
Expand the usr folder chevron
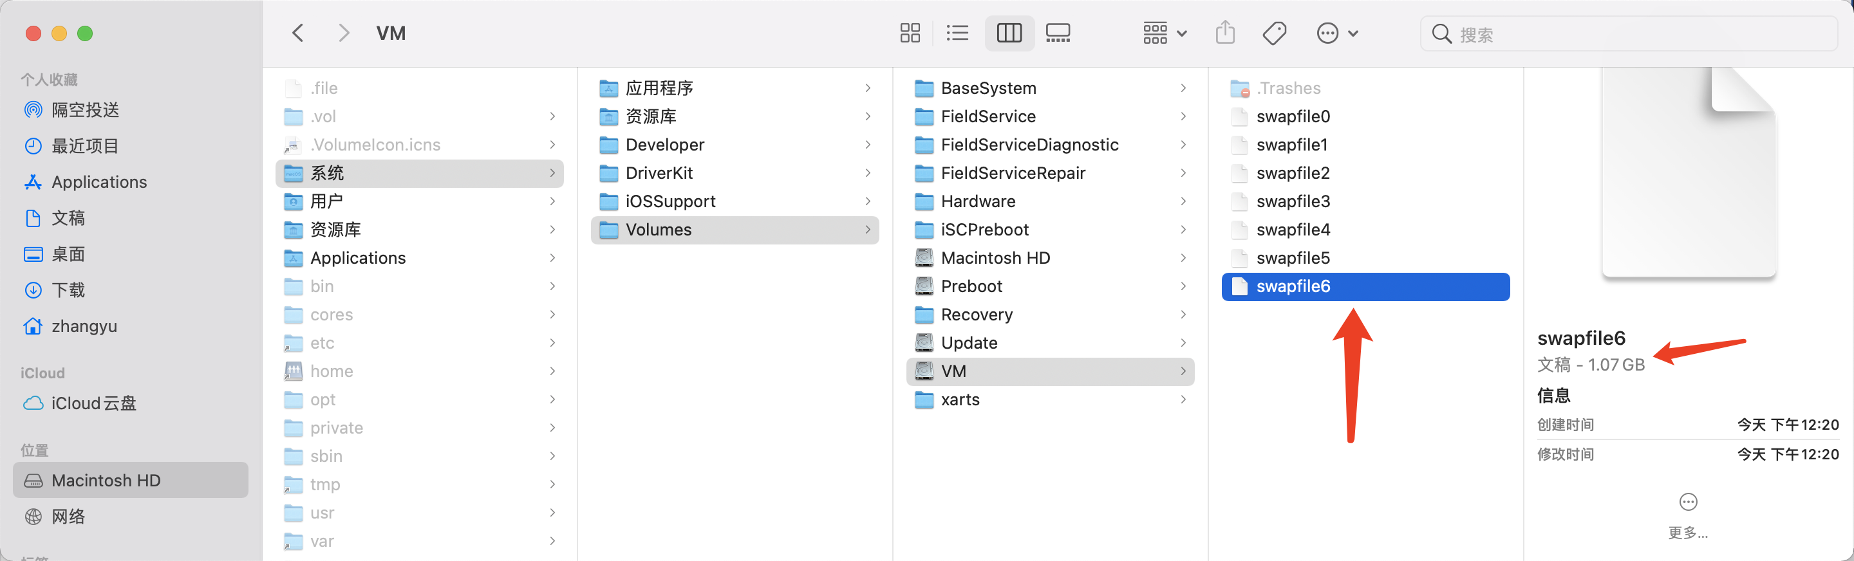552,513
